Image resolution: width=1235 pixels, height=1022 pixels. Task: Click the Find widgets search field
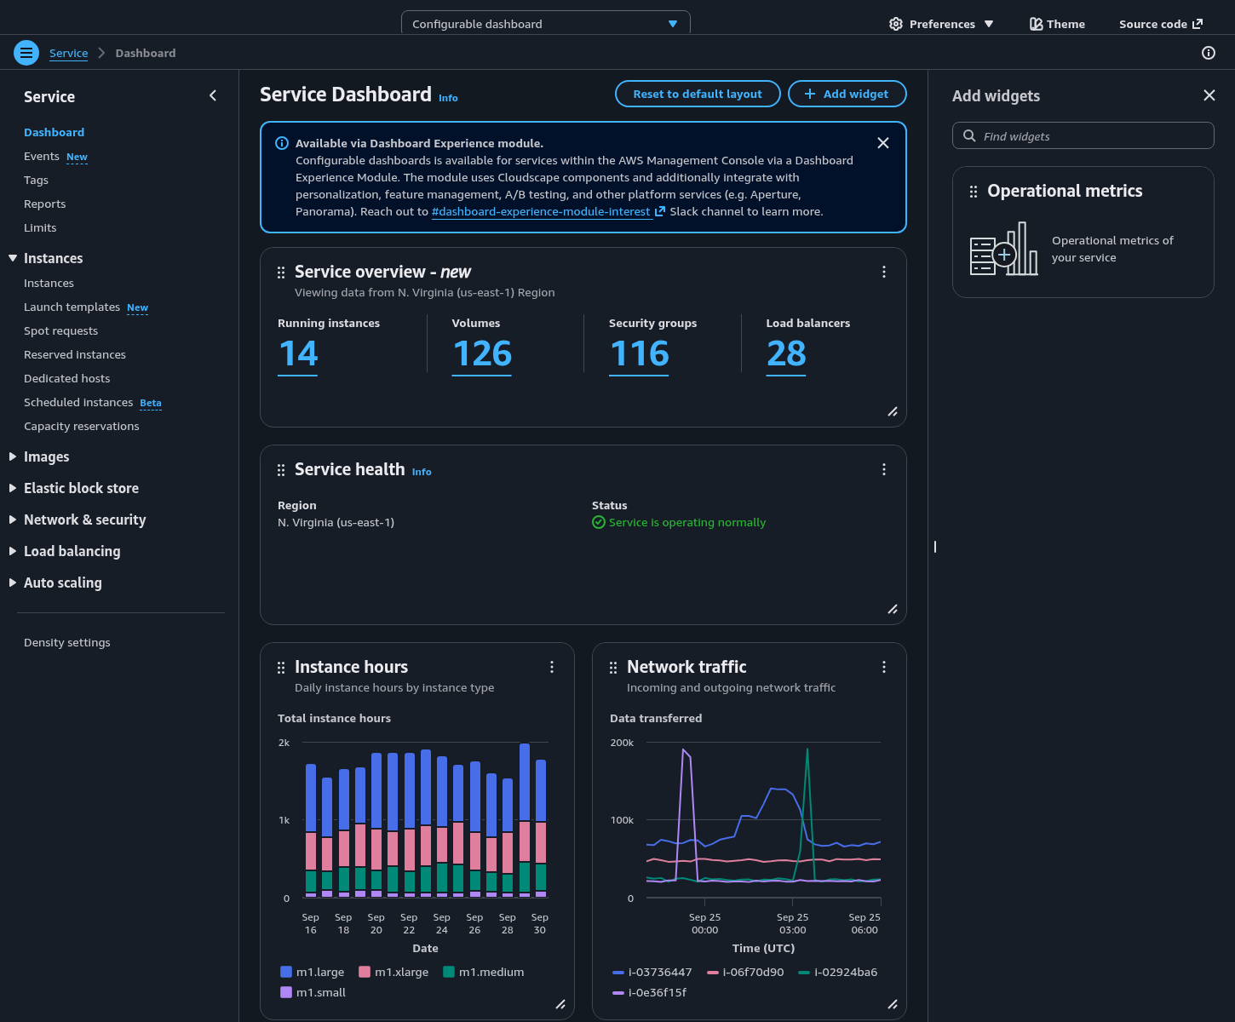pos(1083,136)
